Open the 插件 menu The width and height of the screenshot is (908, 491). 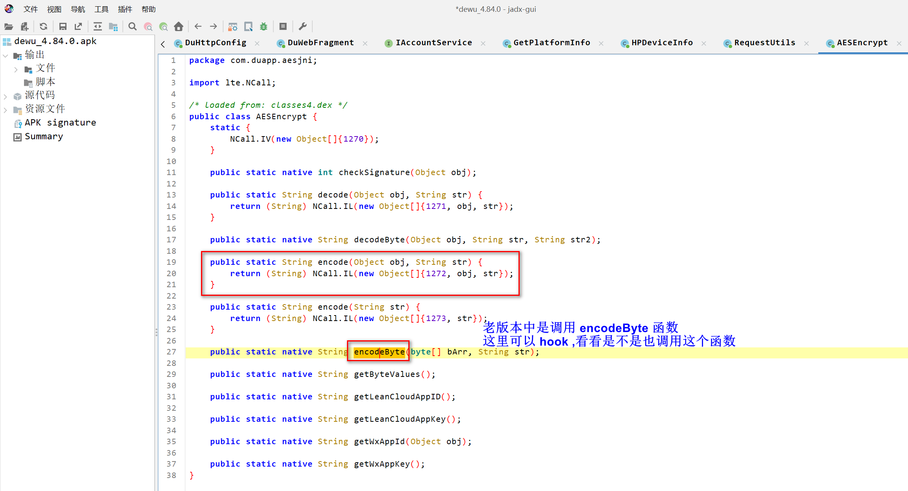pos(125,9)
